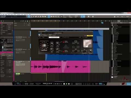Open the Edit menu

3,14
